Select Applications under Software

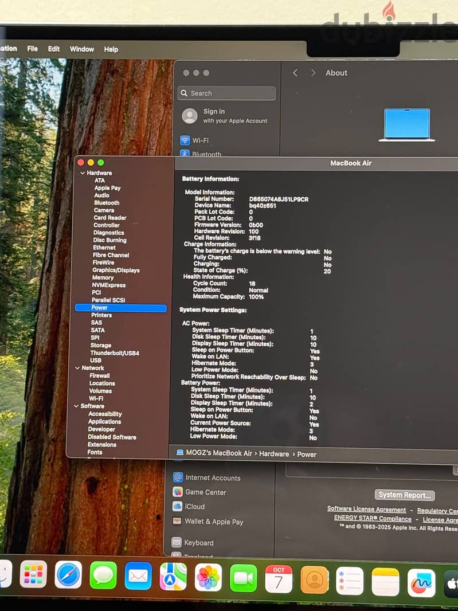coord(104,422)
